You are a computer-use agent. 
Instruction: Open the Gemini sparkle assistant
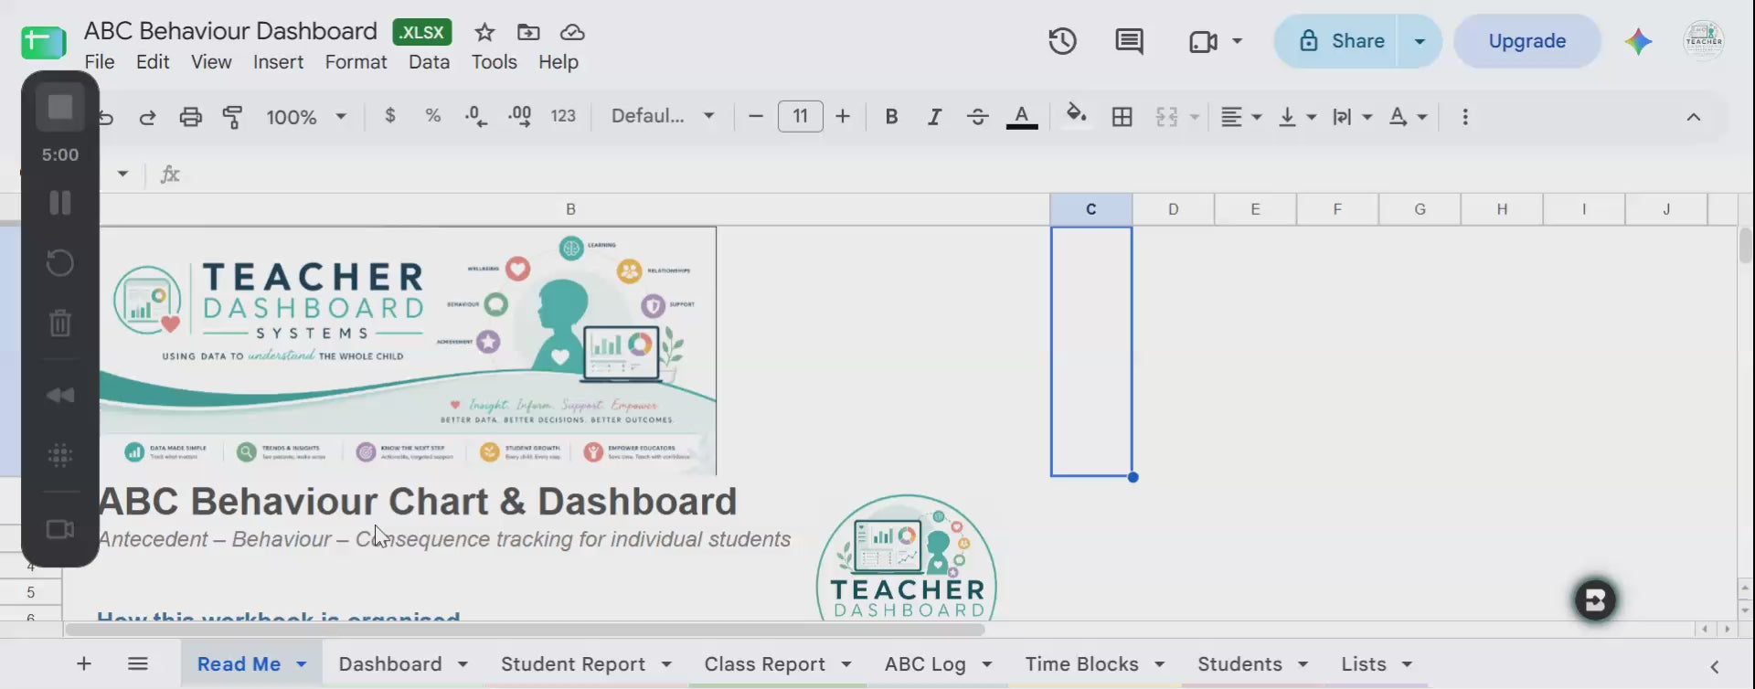1638,41
